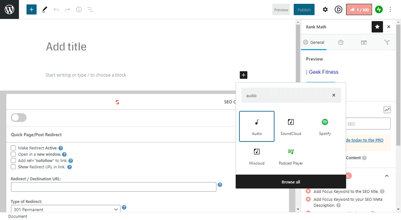401x220 pixels.
Task: Click the Publish button
Action: pos(304,10)
